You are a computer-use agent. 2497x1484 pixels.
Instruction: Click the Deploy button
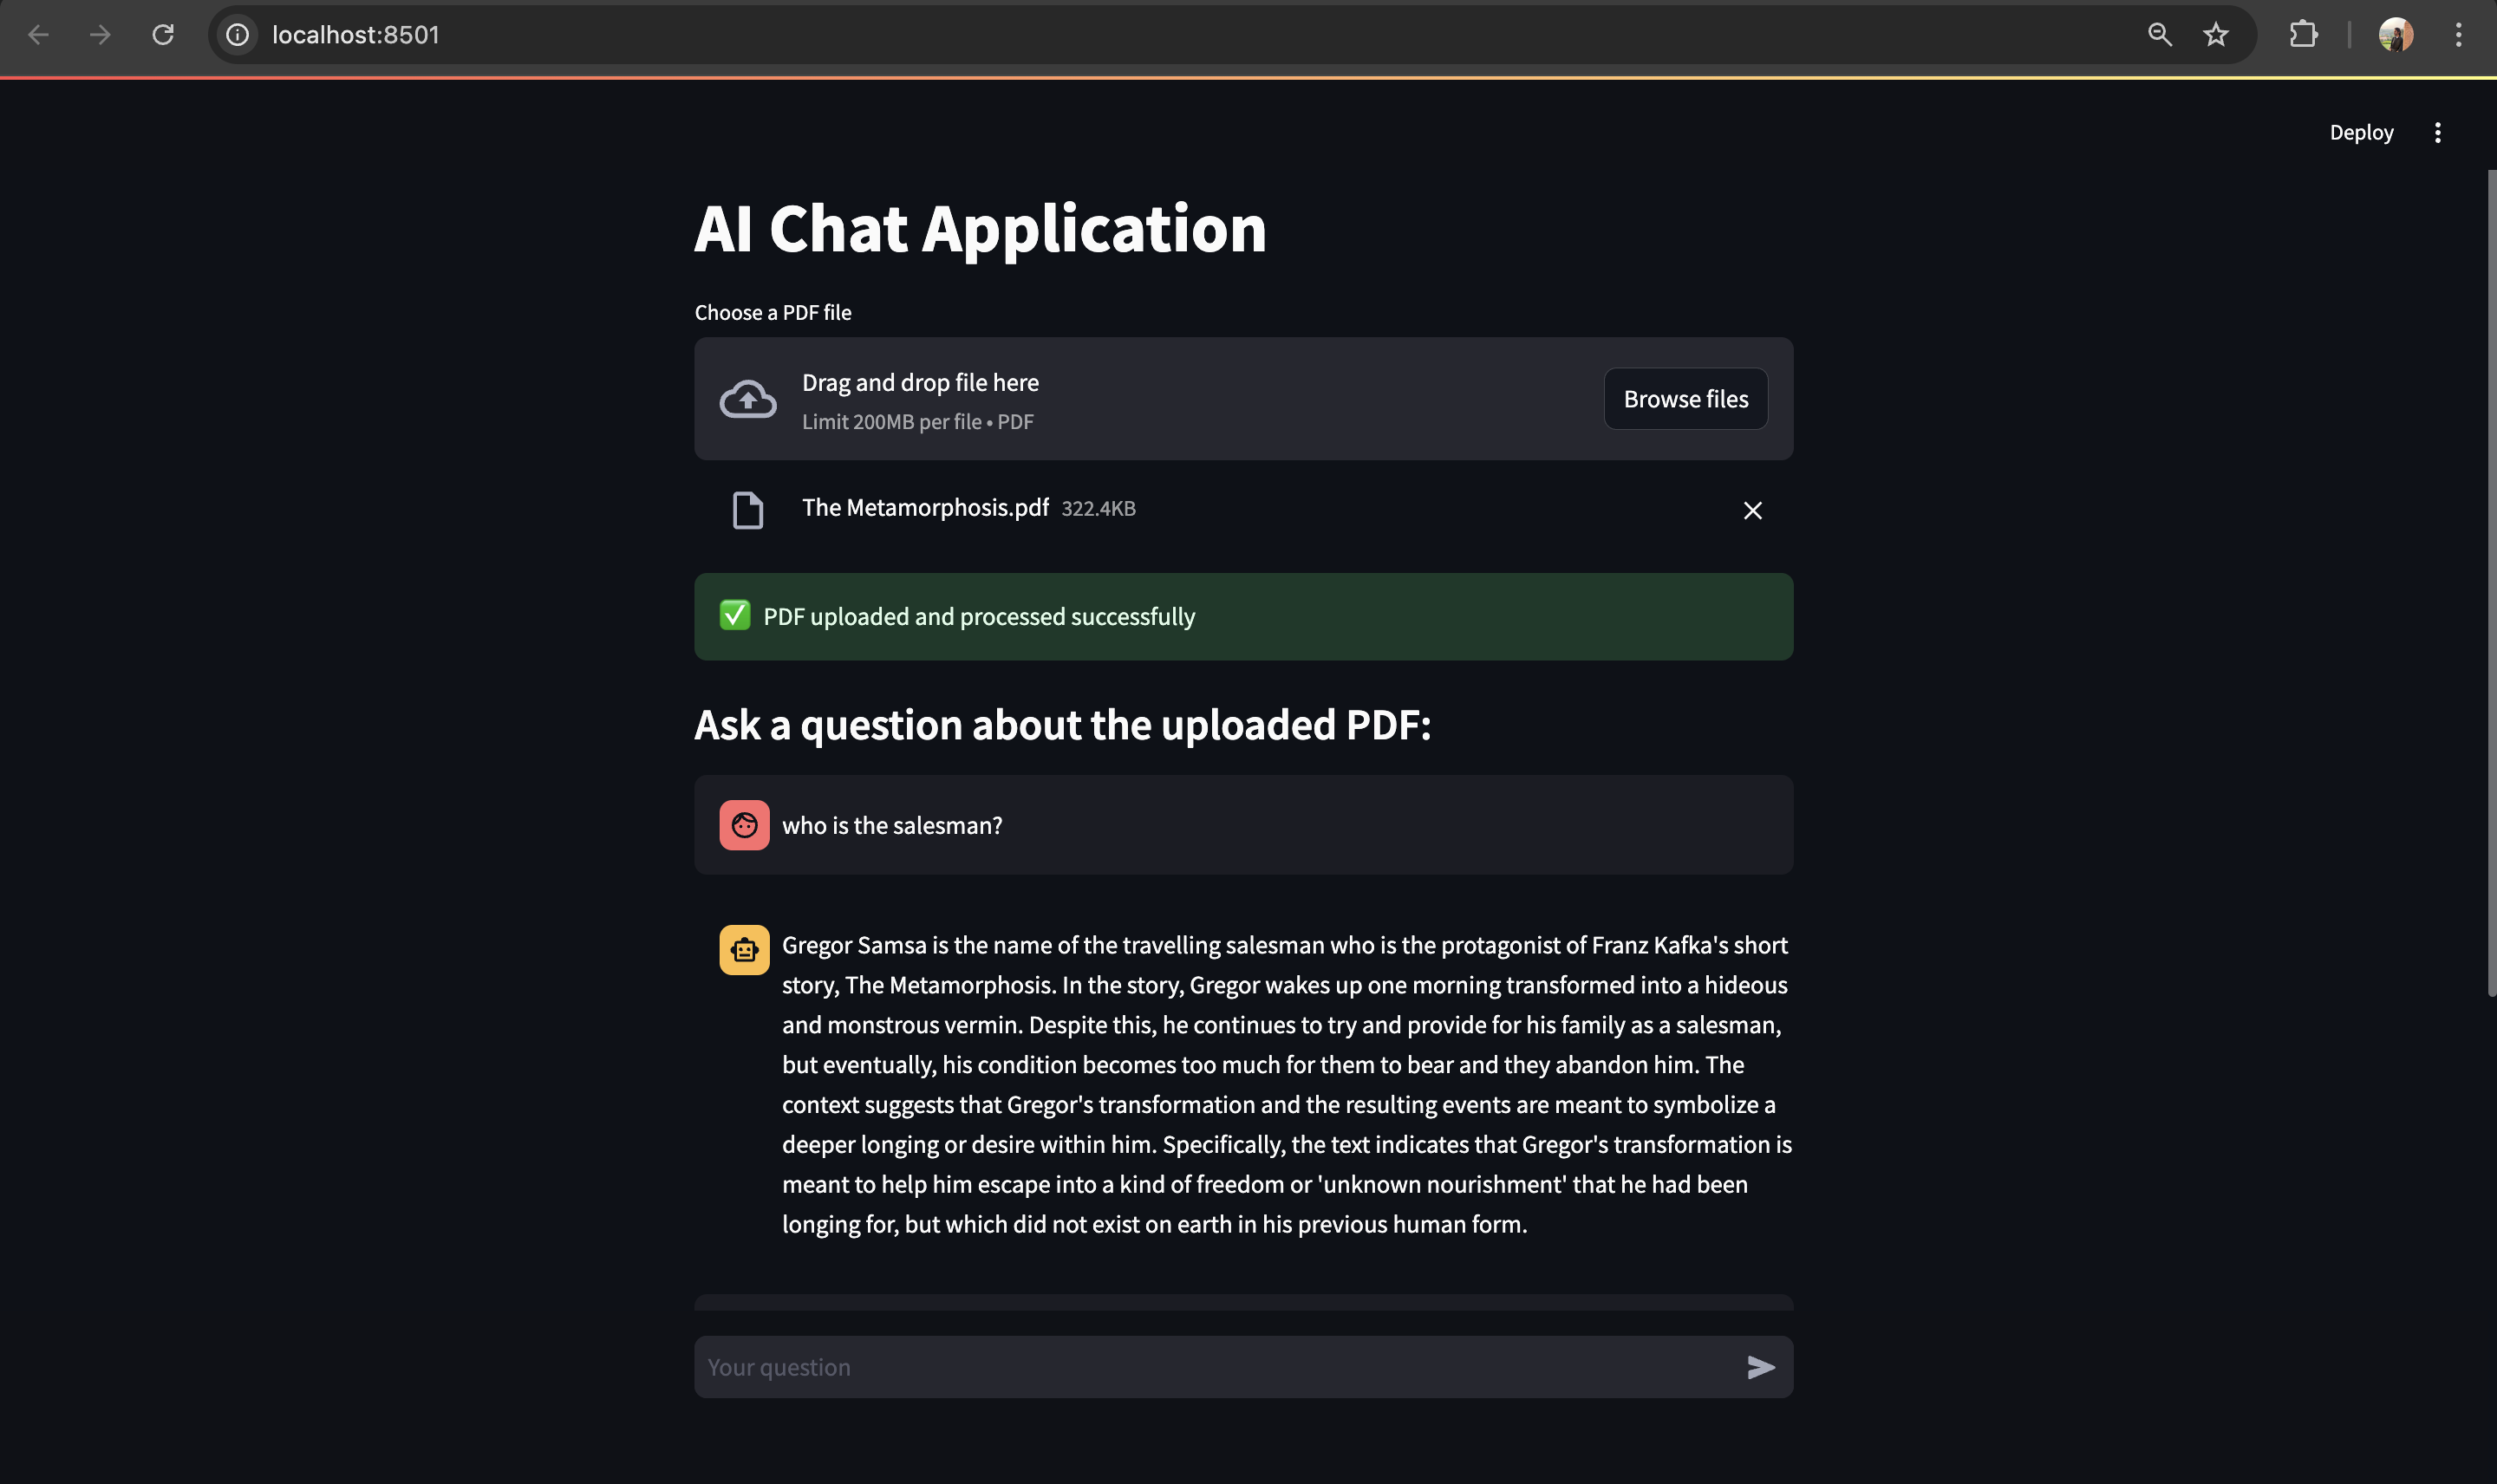click(x=2360, y=133)
